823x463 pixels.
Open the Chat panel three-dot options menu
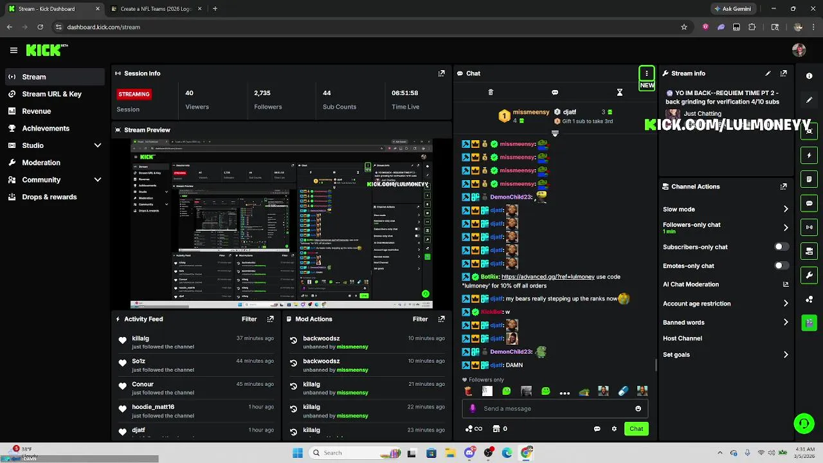(646, 73)
